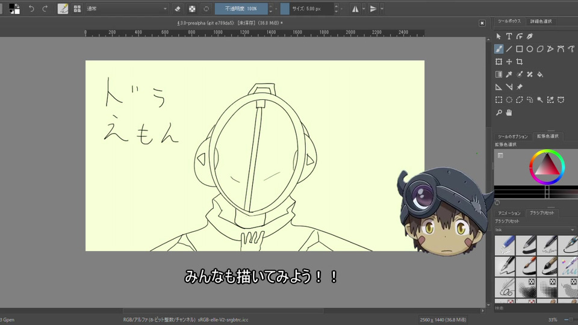Image resolution: width=578 pixels, height=325 pixels.
Task: Open the Choose Brush Preset grid button
Action: click(x=77, y=8)
